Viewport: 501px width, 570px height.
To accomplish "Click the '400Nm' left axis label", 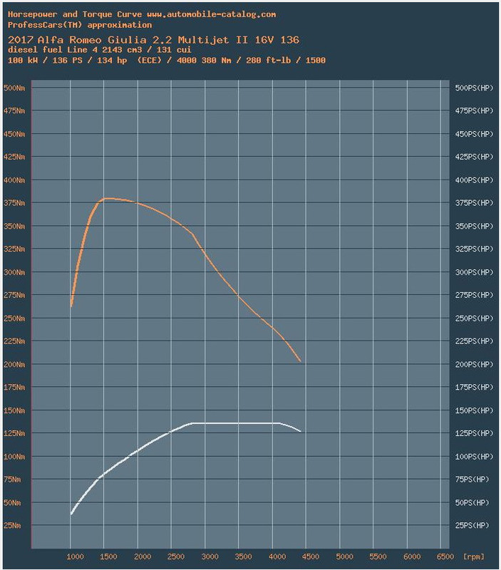I will coord(14,180).
